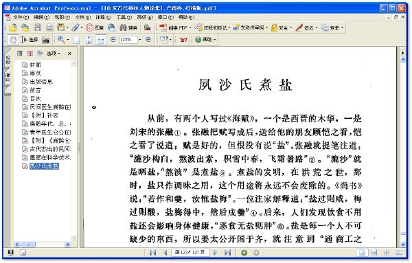Select the 【附】补志 bookmark
Image resolution: width=412 pixels, height=263 pixels.
tap(44, 115)
